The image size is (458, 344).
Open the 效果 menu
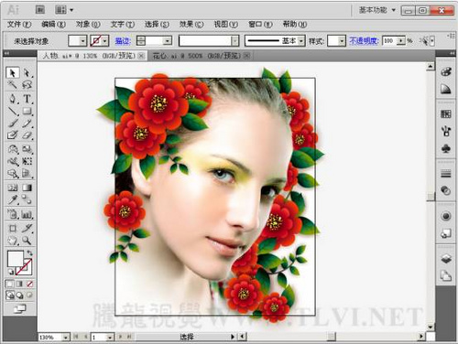(191, 25)
